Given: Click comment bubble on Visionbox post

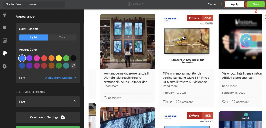Looking at the screenshot, I should coord(234,102).
